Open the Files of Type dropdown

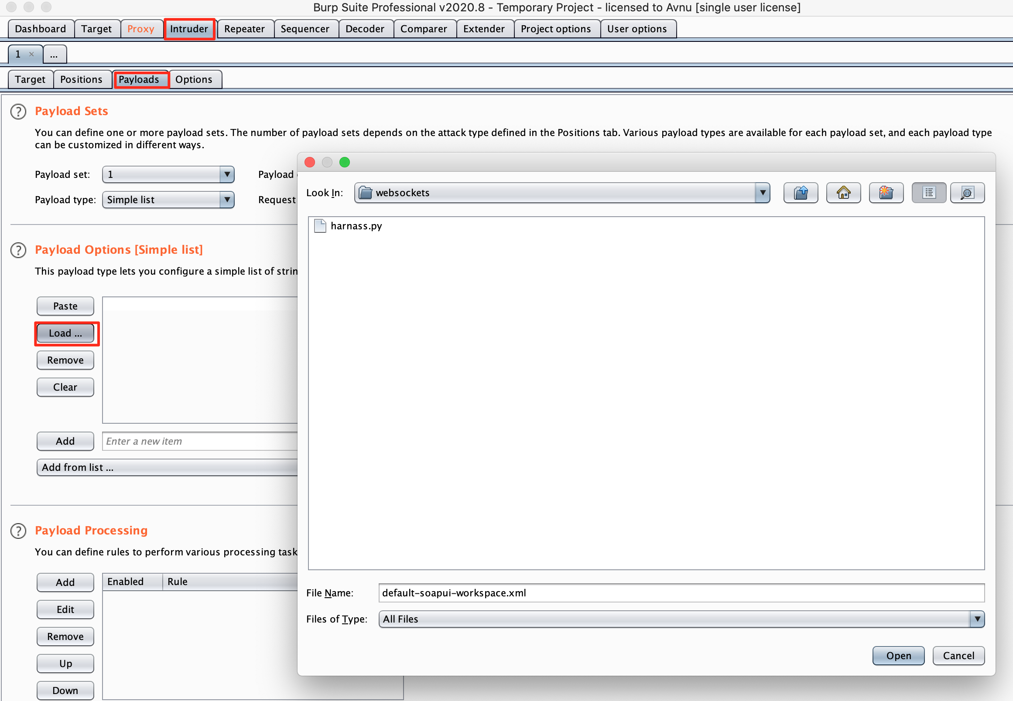tap(977, 619)
